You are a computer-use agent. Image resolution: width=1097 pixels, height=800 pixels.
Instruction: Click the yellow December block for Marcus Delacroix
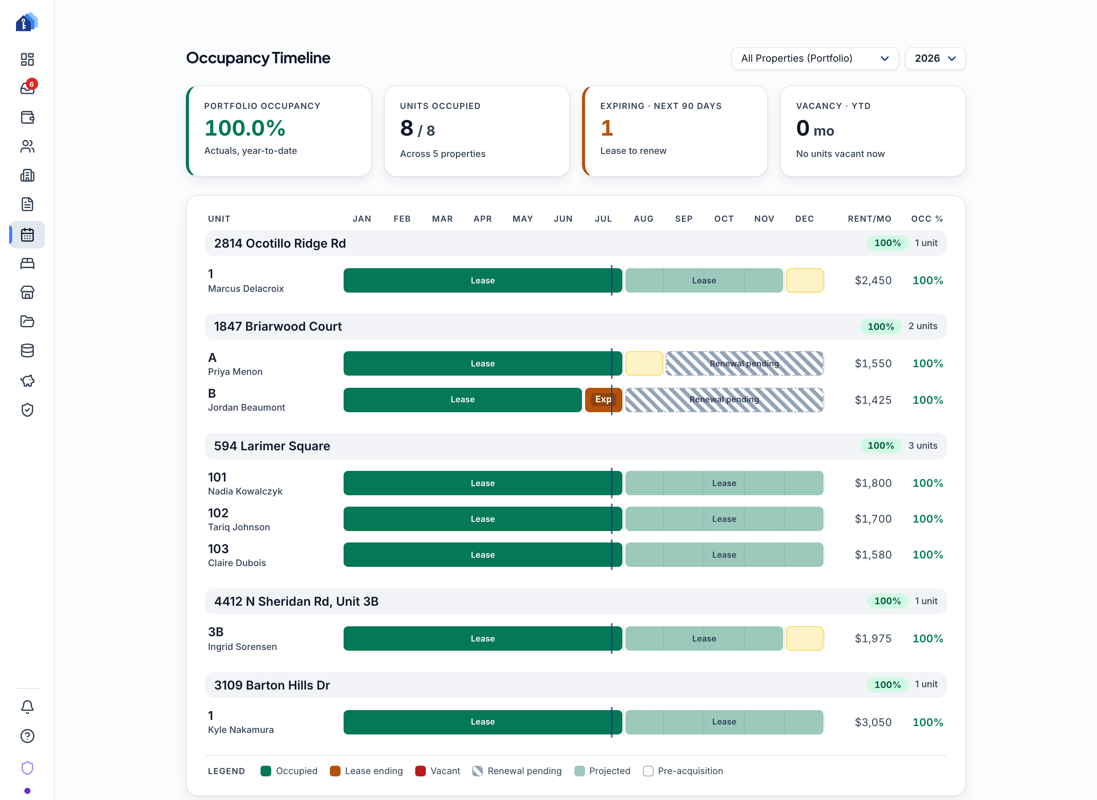tap(804, 280)
